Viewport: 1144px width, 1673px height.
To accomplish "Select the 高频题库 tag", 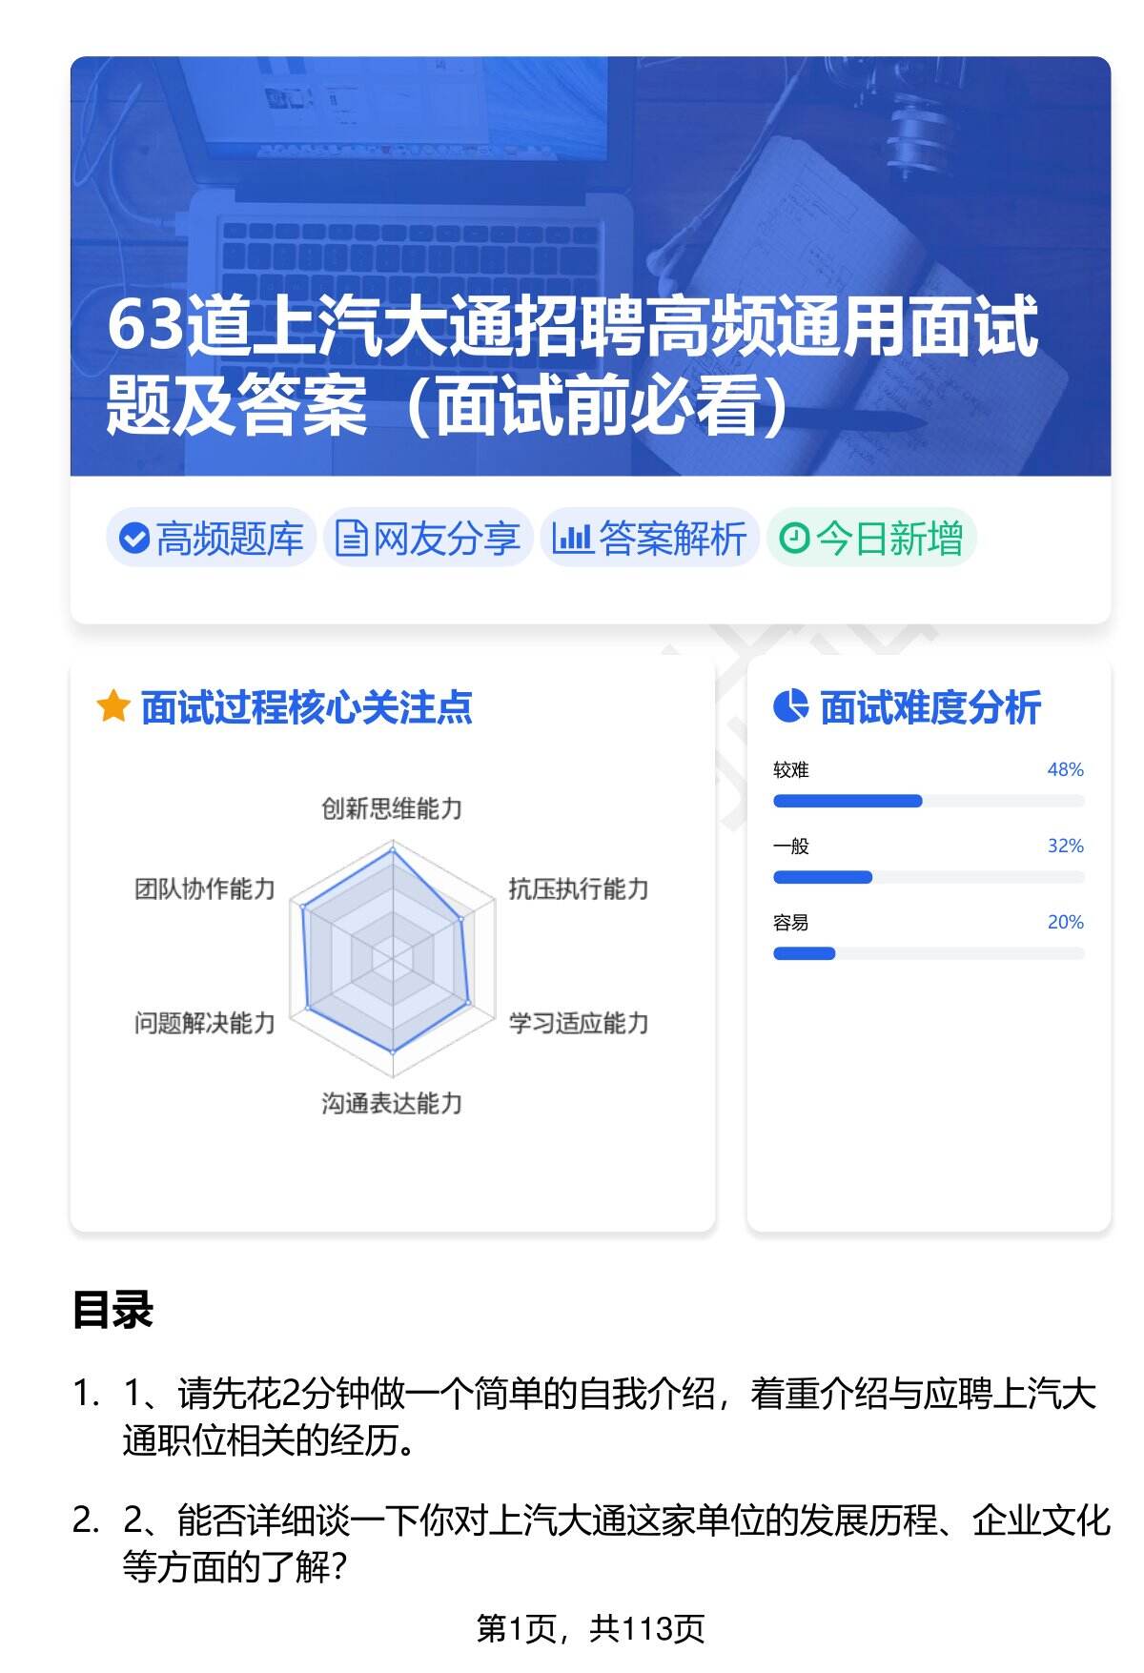I will click(x=212, y=539).
